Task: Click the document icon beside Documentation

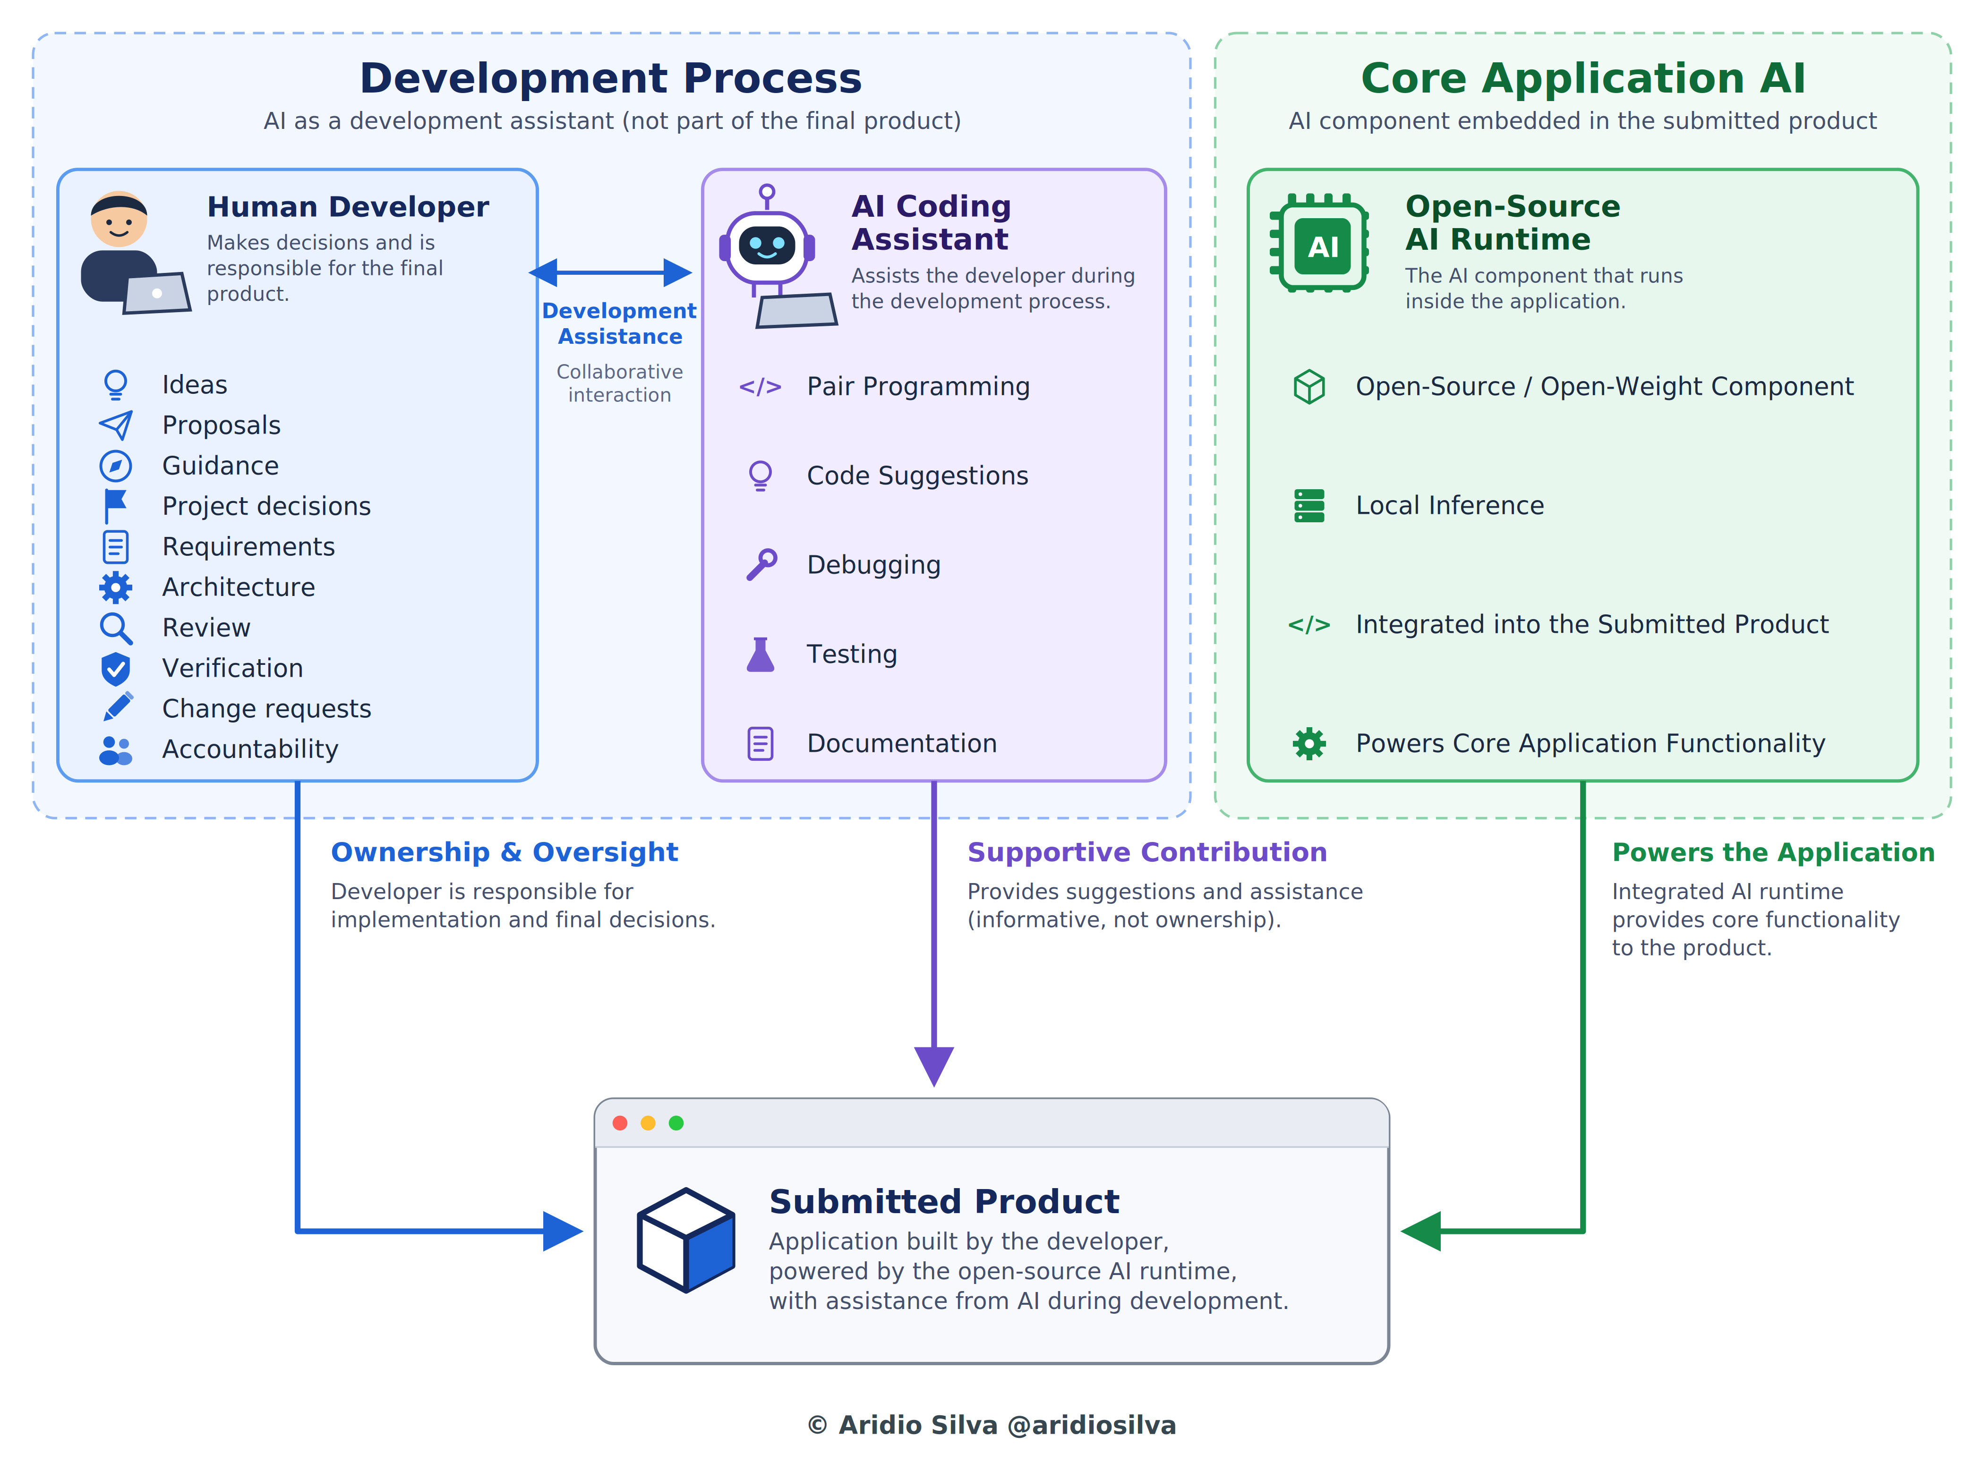Action: point(761,744)
